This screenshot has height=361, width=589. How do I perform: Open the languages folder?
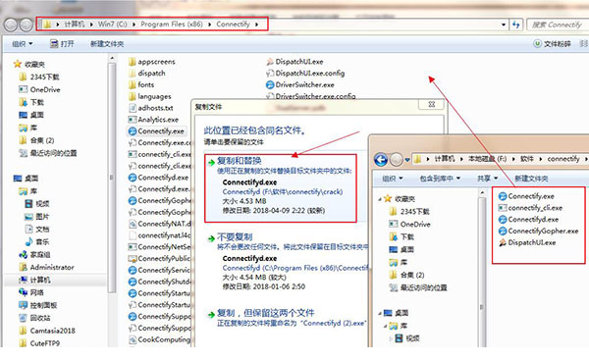pyautogui.click(x=150, y=96)
